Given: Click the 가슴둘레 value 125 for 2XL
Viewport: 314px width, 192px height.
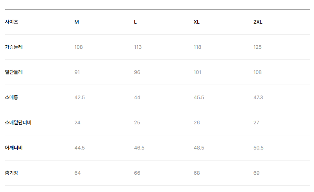Looking at the screenshot, I should [x=257, y=47].
